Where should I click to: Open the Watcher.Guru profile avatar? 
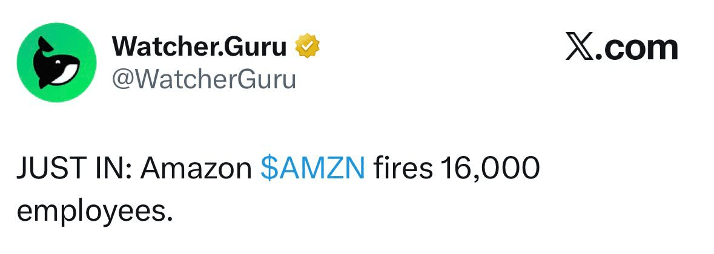tap(56, 62)
